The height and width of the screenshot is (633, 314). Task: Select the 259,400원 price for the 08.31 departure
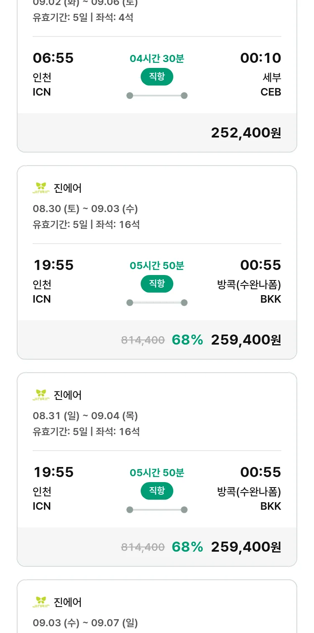[246, 547]
